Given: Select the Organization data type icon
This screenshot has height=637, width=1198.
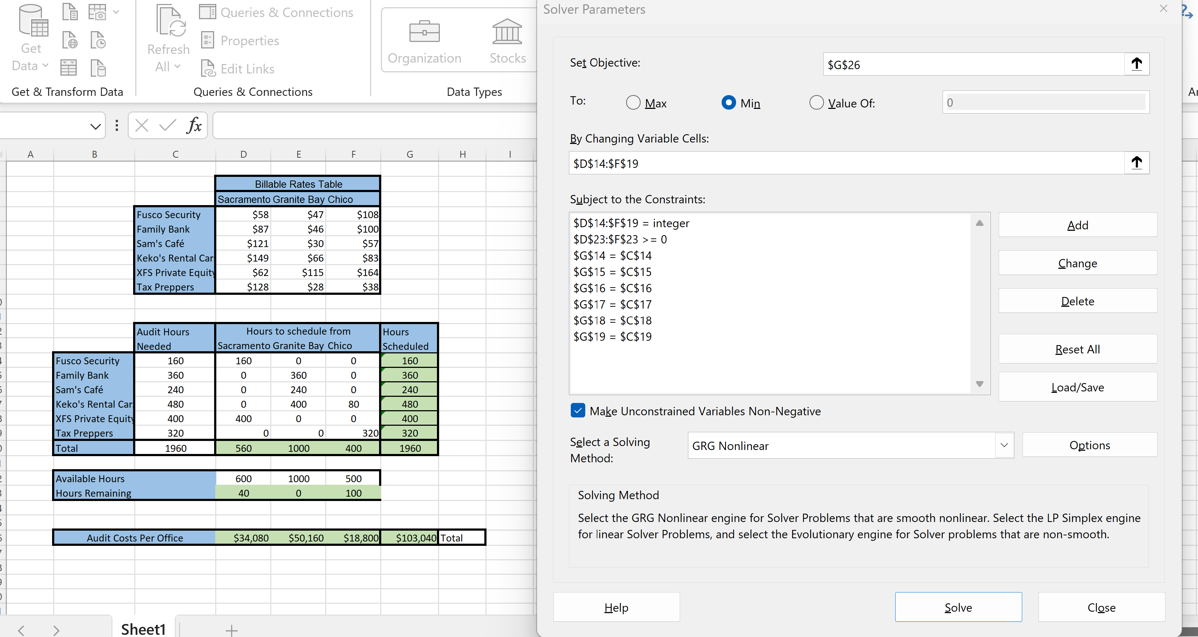Looking at the screenshot, I should click(x=424, y=31).
